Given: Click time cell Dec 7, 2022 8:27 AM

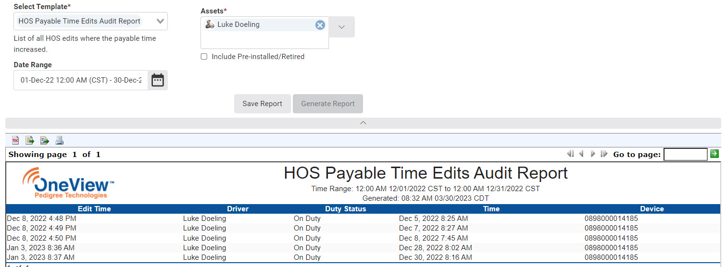Looking at the screenshot, I should 433,228.
